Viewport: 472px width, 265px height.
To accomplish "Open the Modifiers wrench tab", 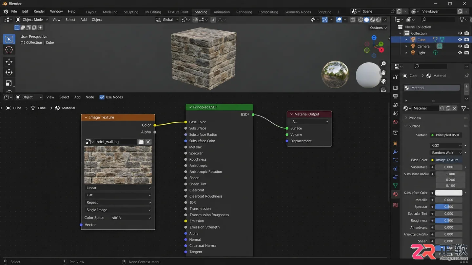I will point(395,152).
